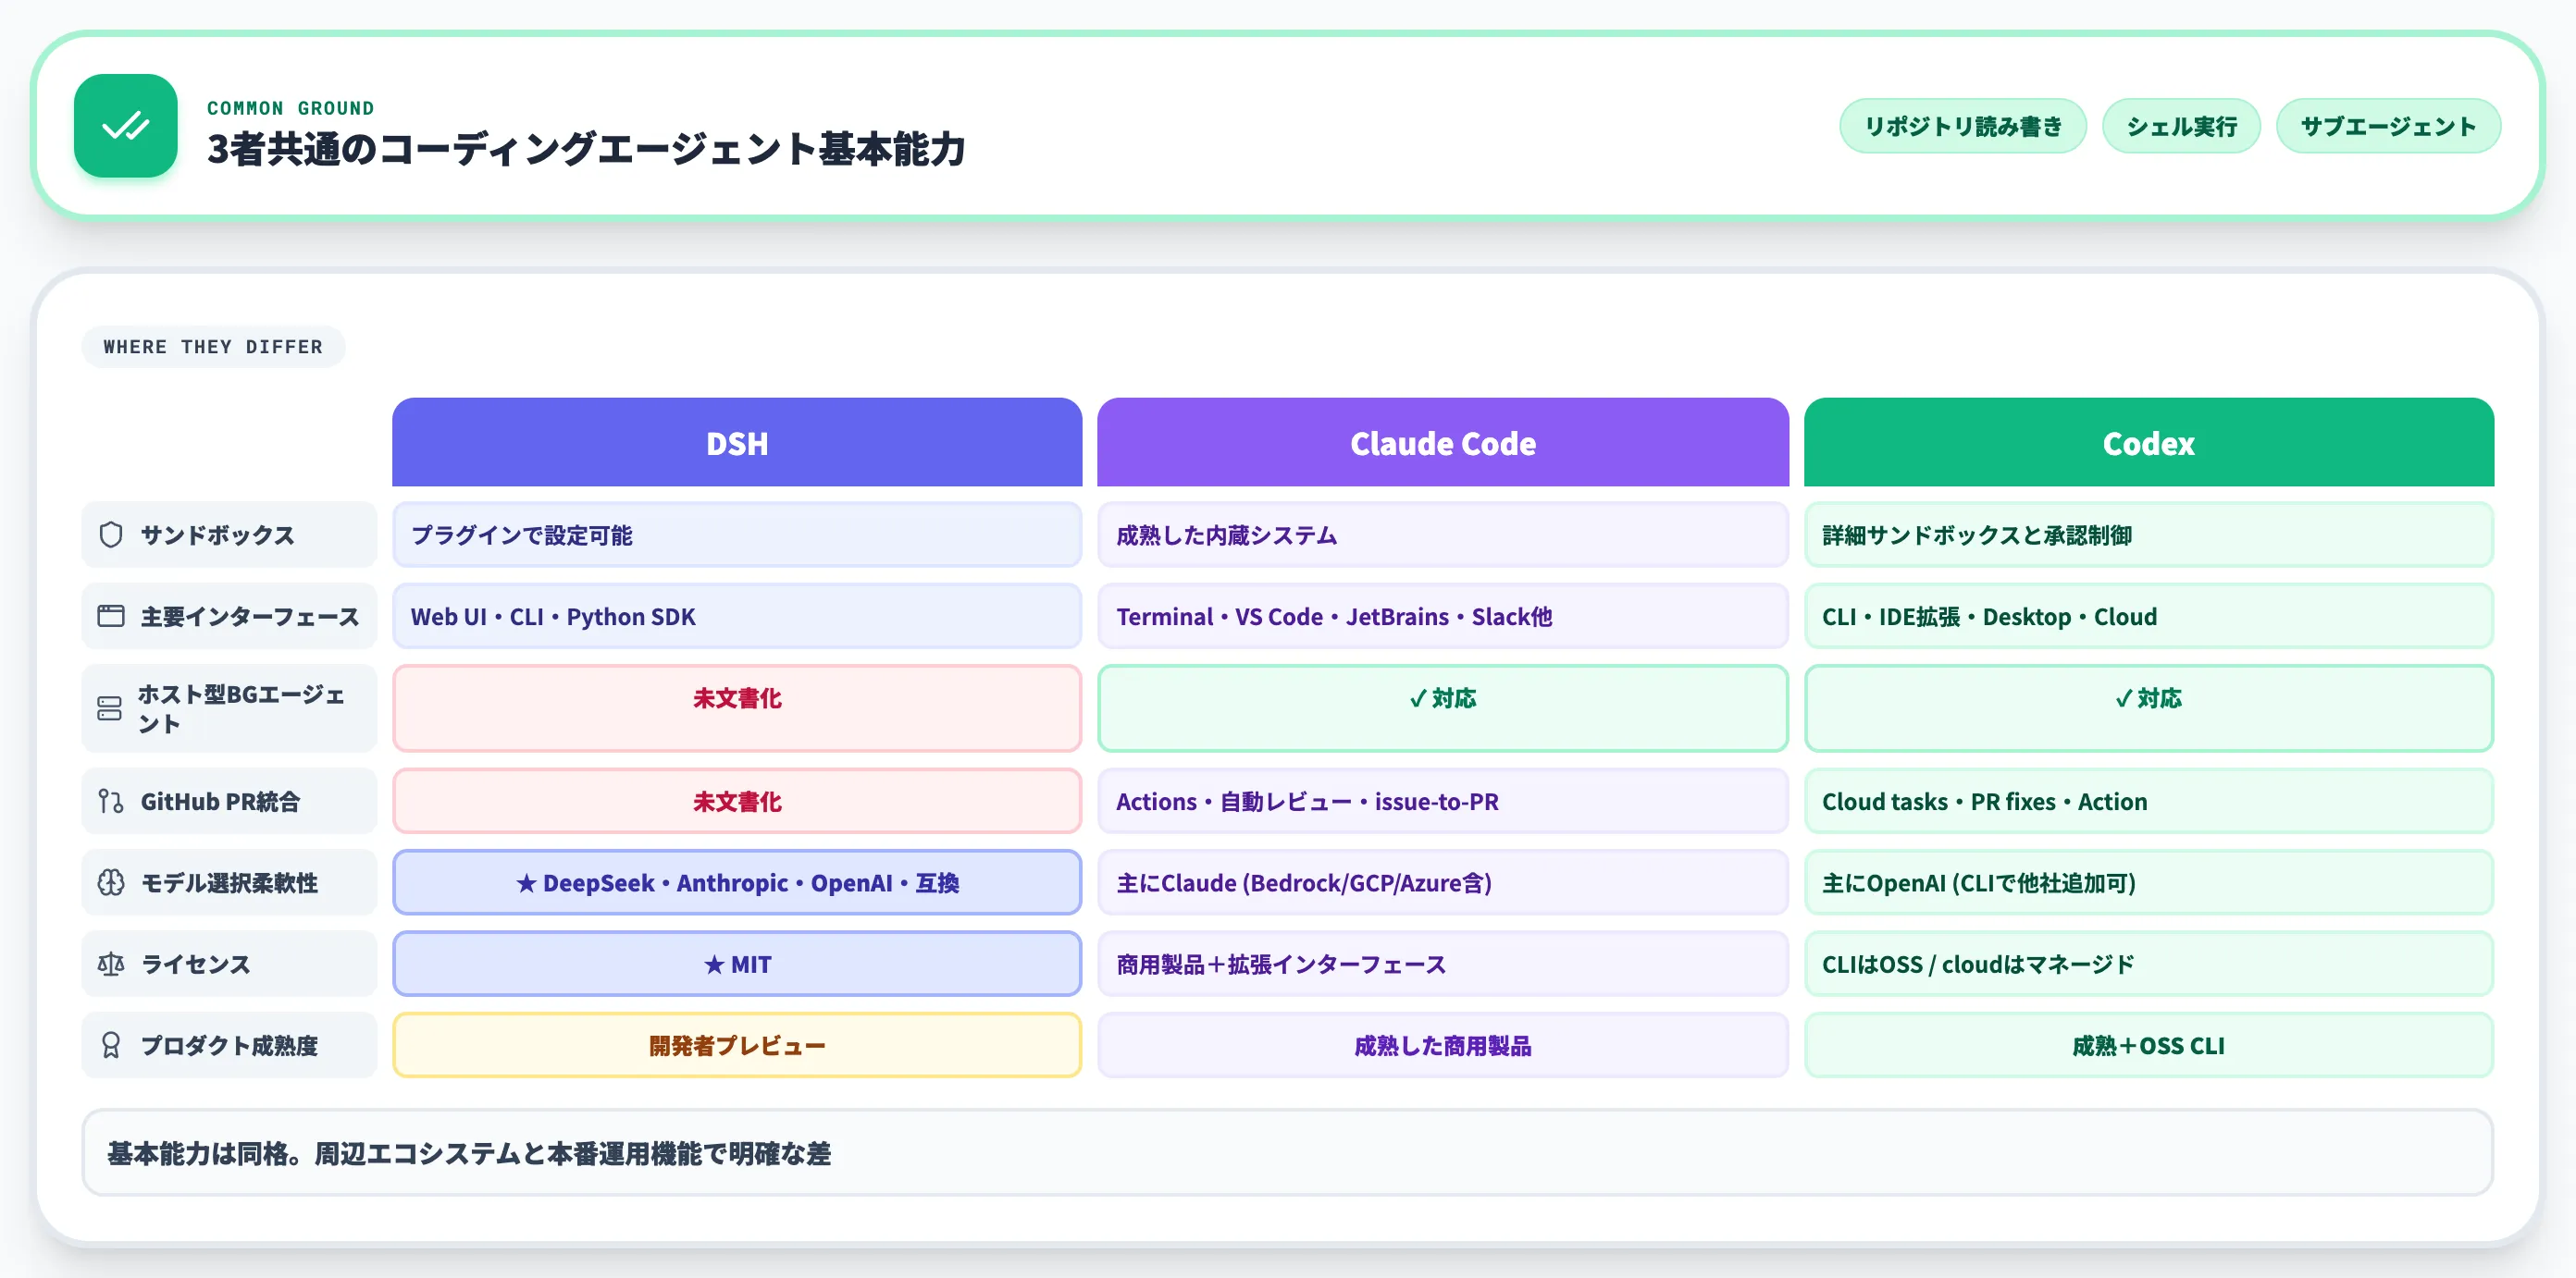Click the ライセンス row label

(229, 965)
